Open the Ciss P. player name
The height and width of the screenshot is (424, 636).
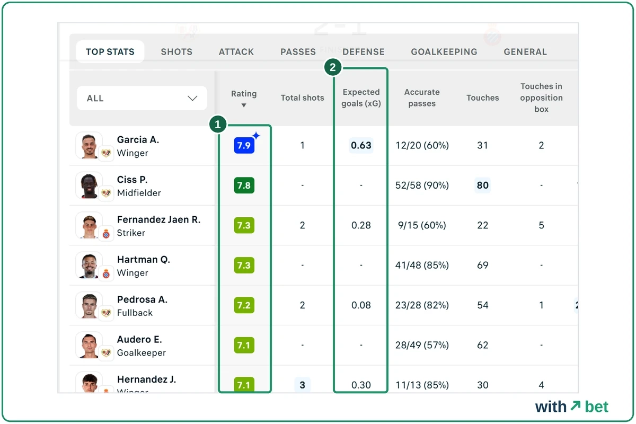[131, 180]
